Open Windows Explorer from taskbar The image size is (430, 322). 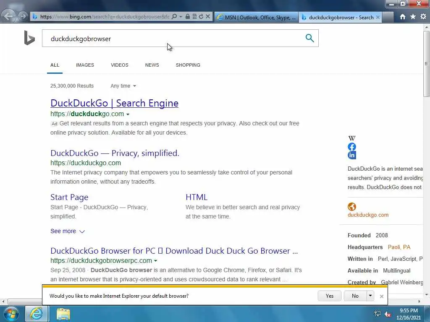click(x=63, y=314)
